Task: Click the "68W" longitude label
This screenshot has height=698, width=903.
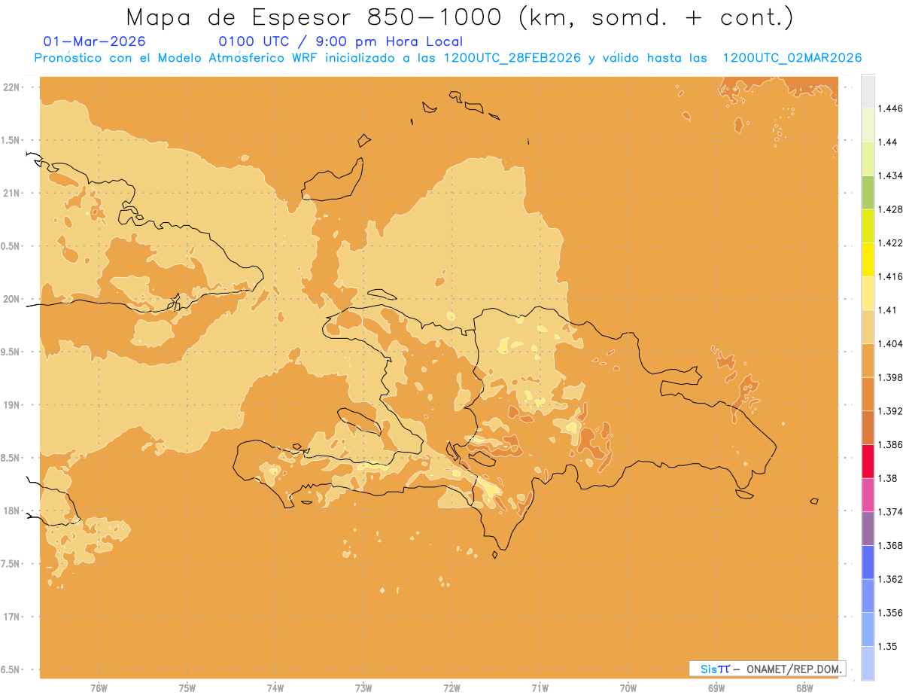Action: [x=804, y=688]
